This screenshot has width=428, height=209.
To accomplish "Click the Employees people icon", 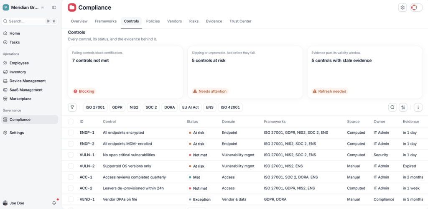I will pyautogui.click(x=5, y=63).
